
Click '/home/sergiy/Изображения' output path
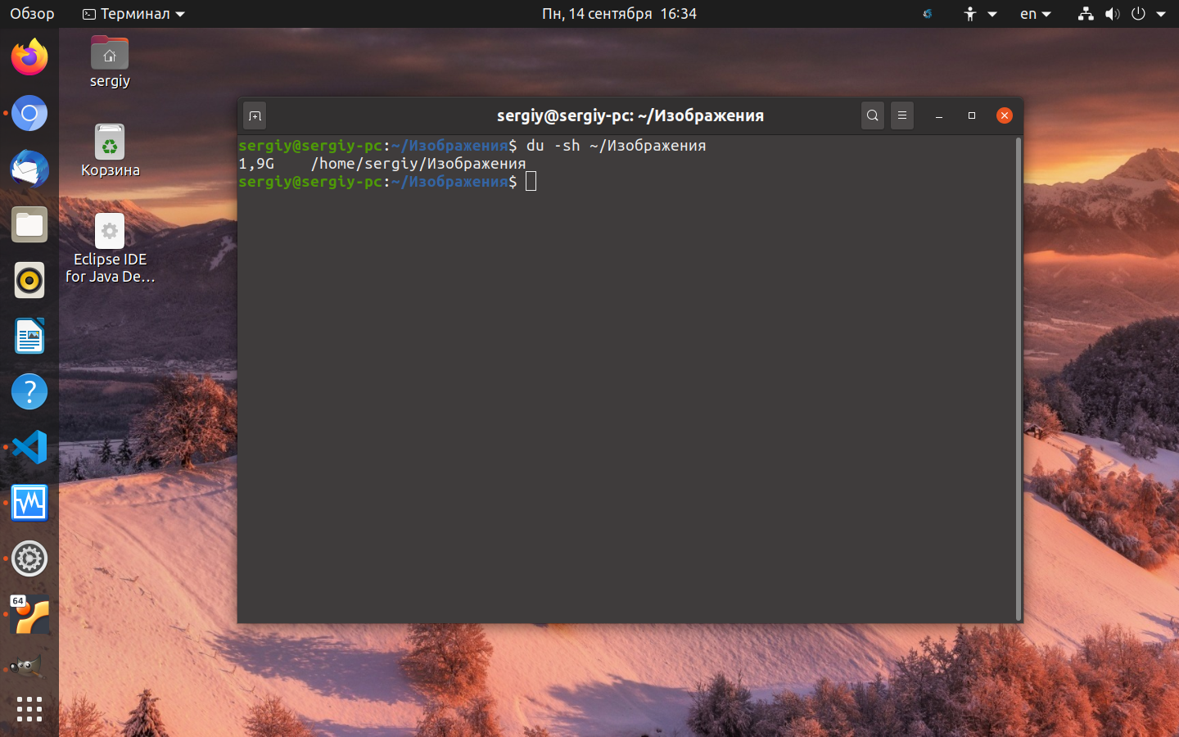(x=418, y=163)
